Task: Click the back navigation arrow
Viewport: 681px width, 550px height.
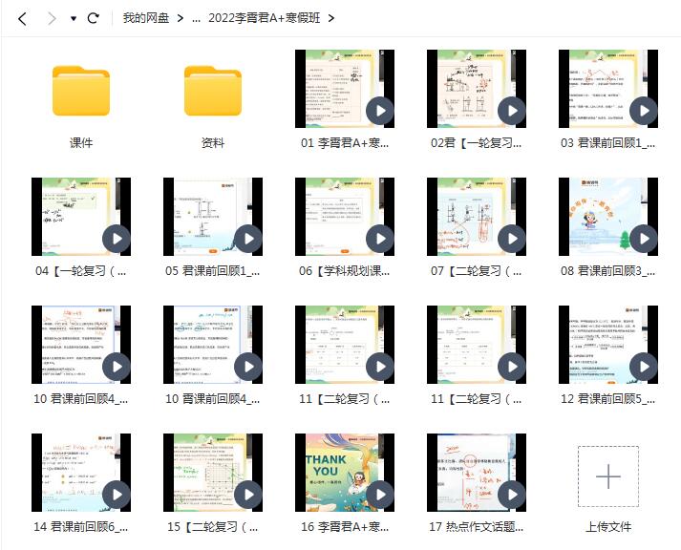Action: 23,18
